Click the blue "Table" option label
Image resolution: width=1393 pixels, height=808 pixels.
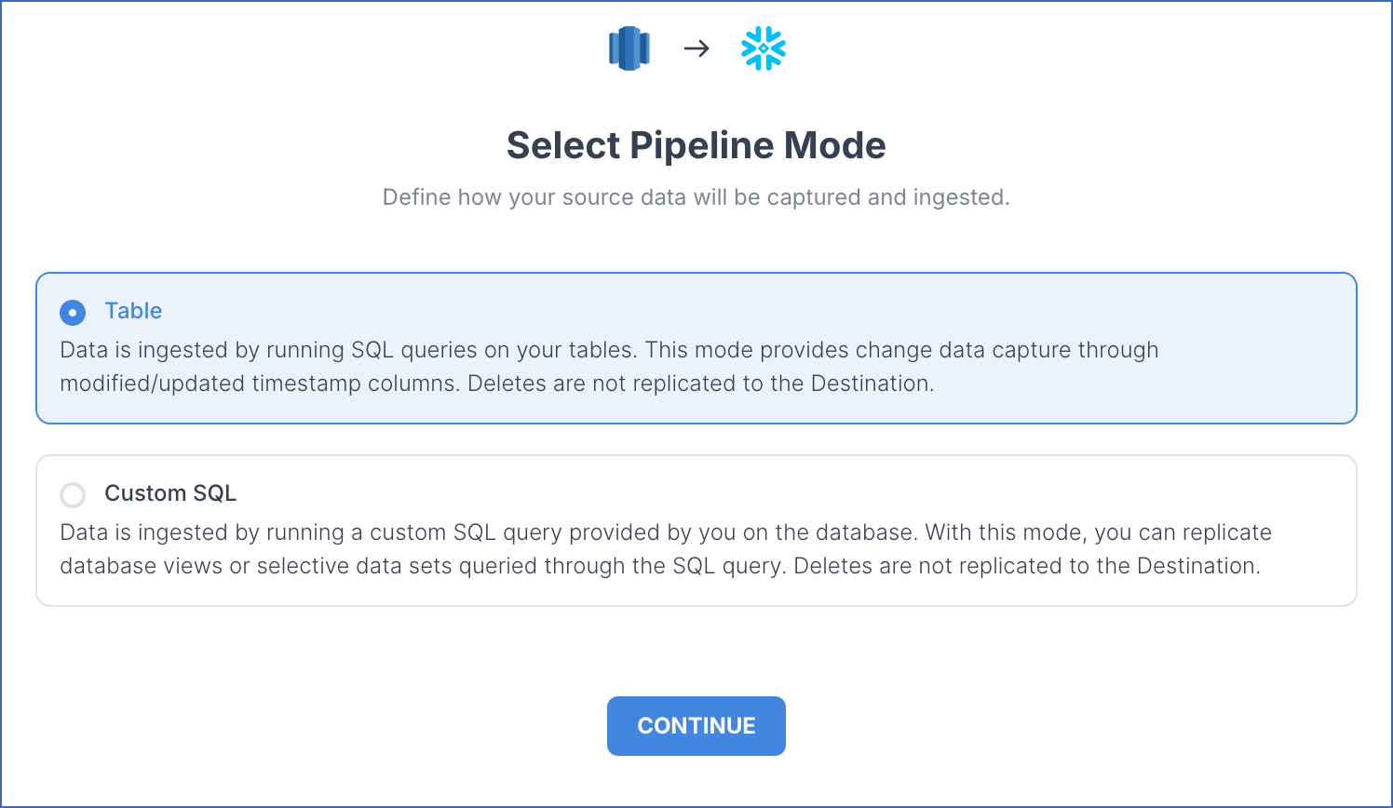tap(133, 311)
